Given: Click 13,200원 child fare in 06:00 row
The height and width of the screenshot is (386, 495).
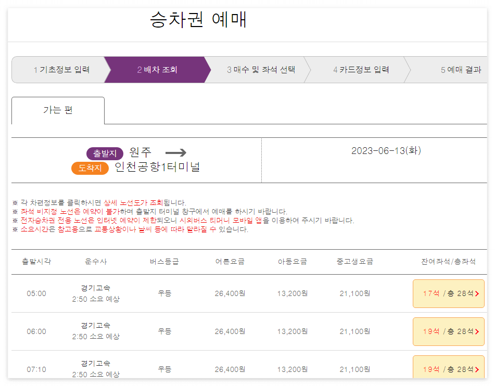Looking at the screenshot, I should 293,331.
